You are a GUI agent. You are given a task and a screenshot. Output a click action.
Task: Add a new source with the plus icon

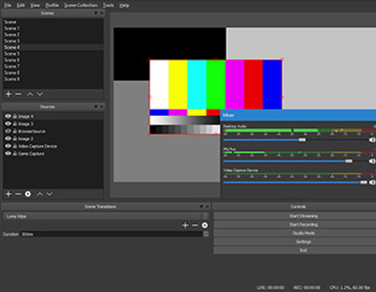[8, 194]
